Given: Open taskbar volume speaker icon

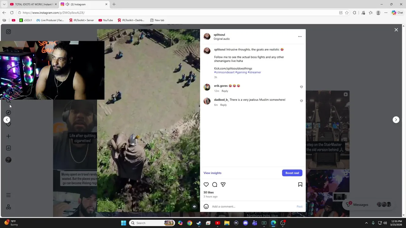Looking at the screenshot, I should pos(385,223).
